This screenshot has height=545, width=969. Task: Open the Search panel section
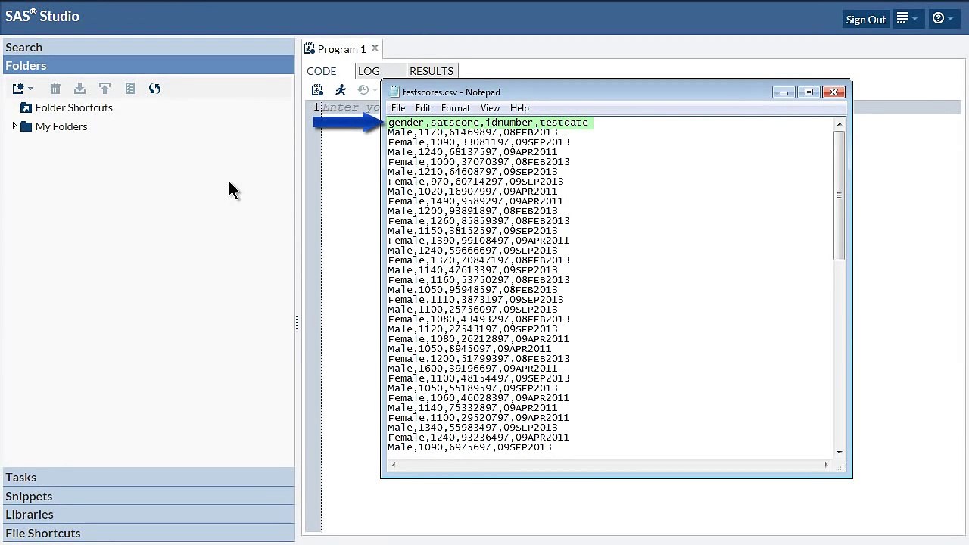tap(148, 47)
